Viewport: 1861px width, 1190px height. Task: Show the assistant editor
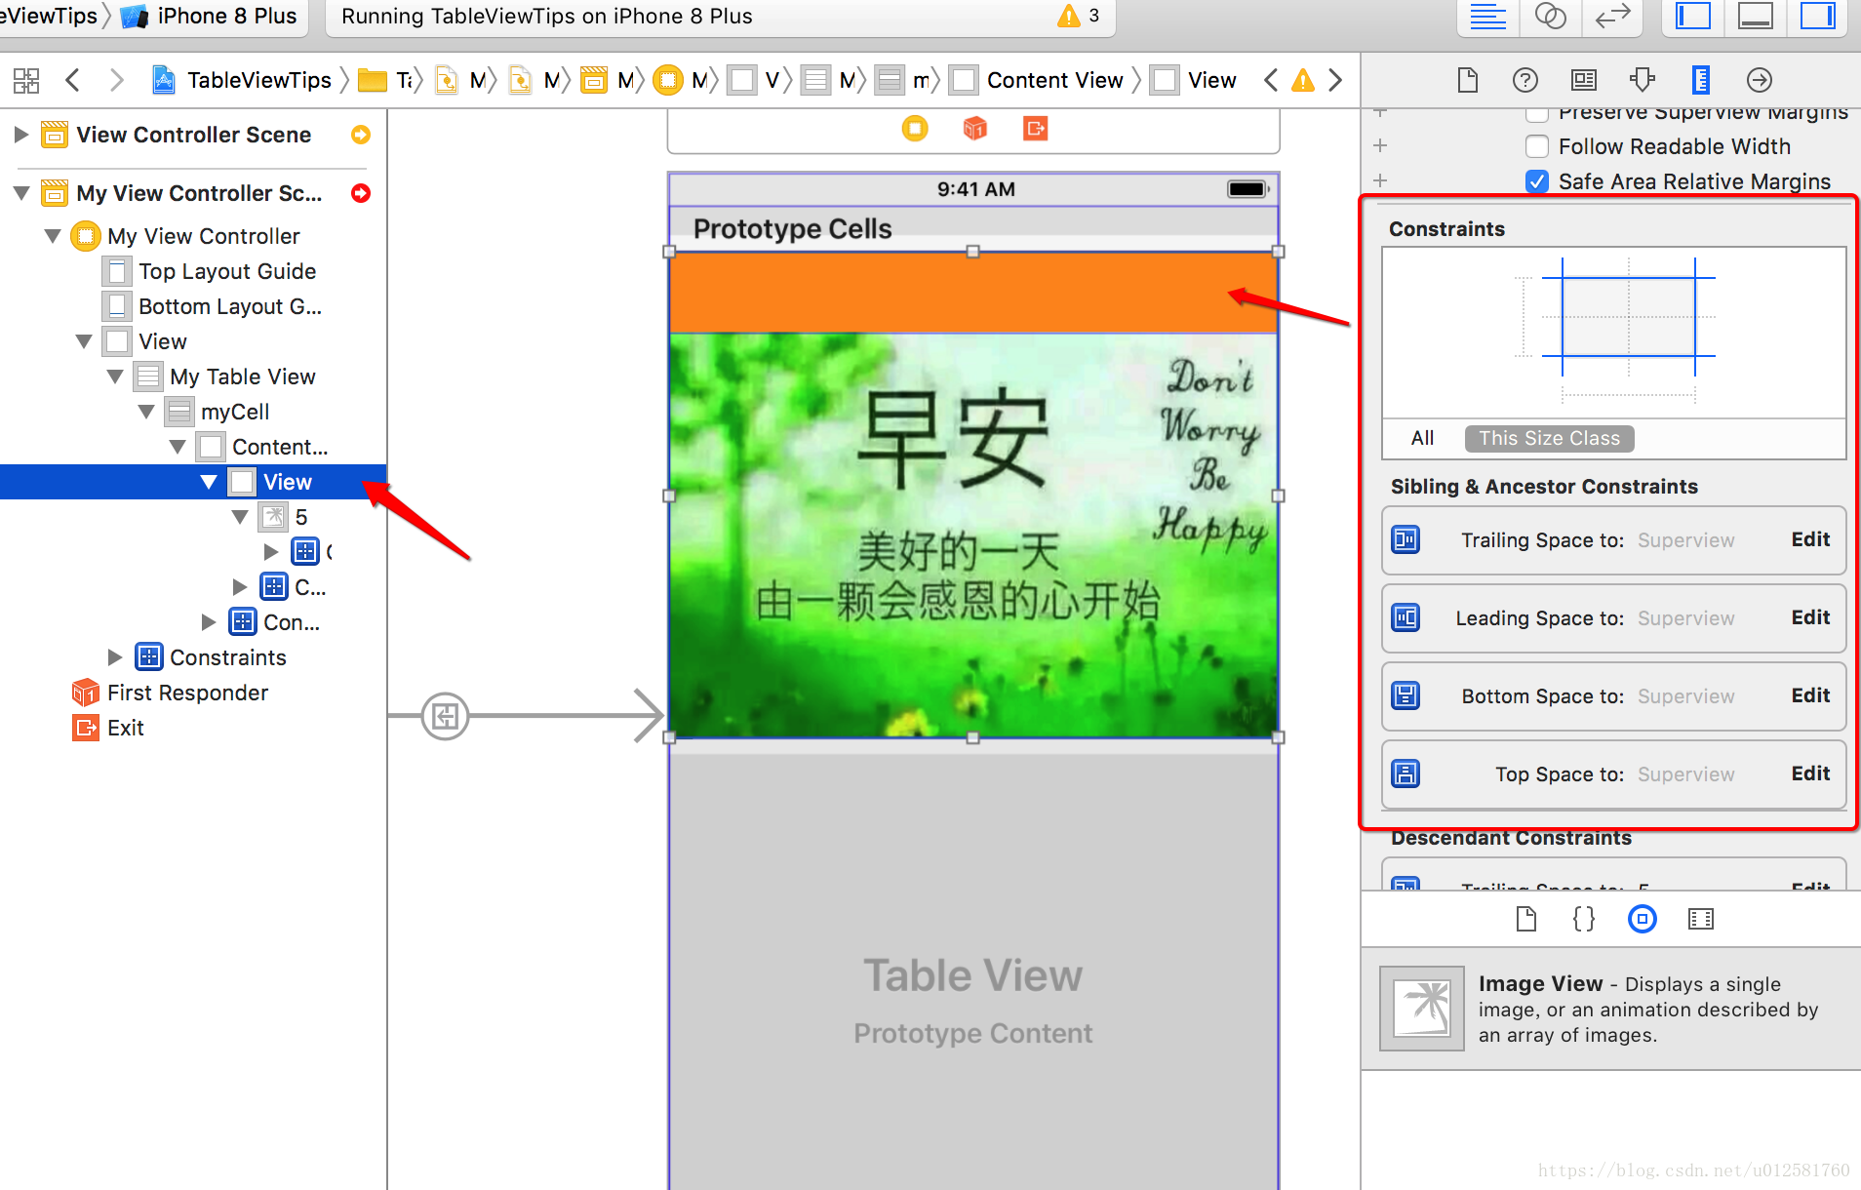point(1550,17)
